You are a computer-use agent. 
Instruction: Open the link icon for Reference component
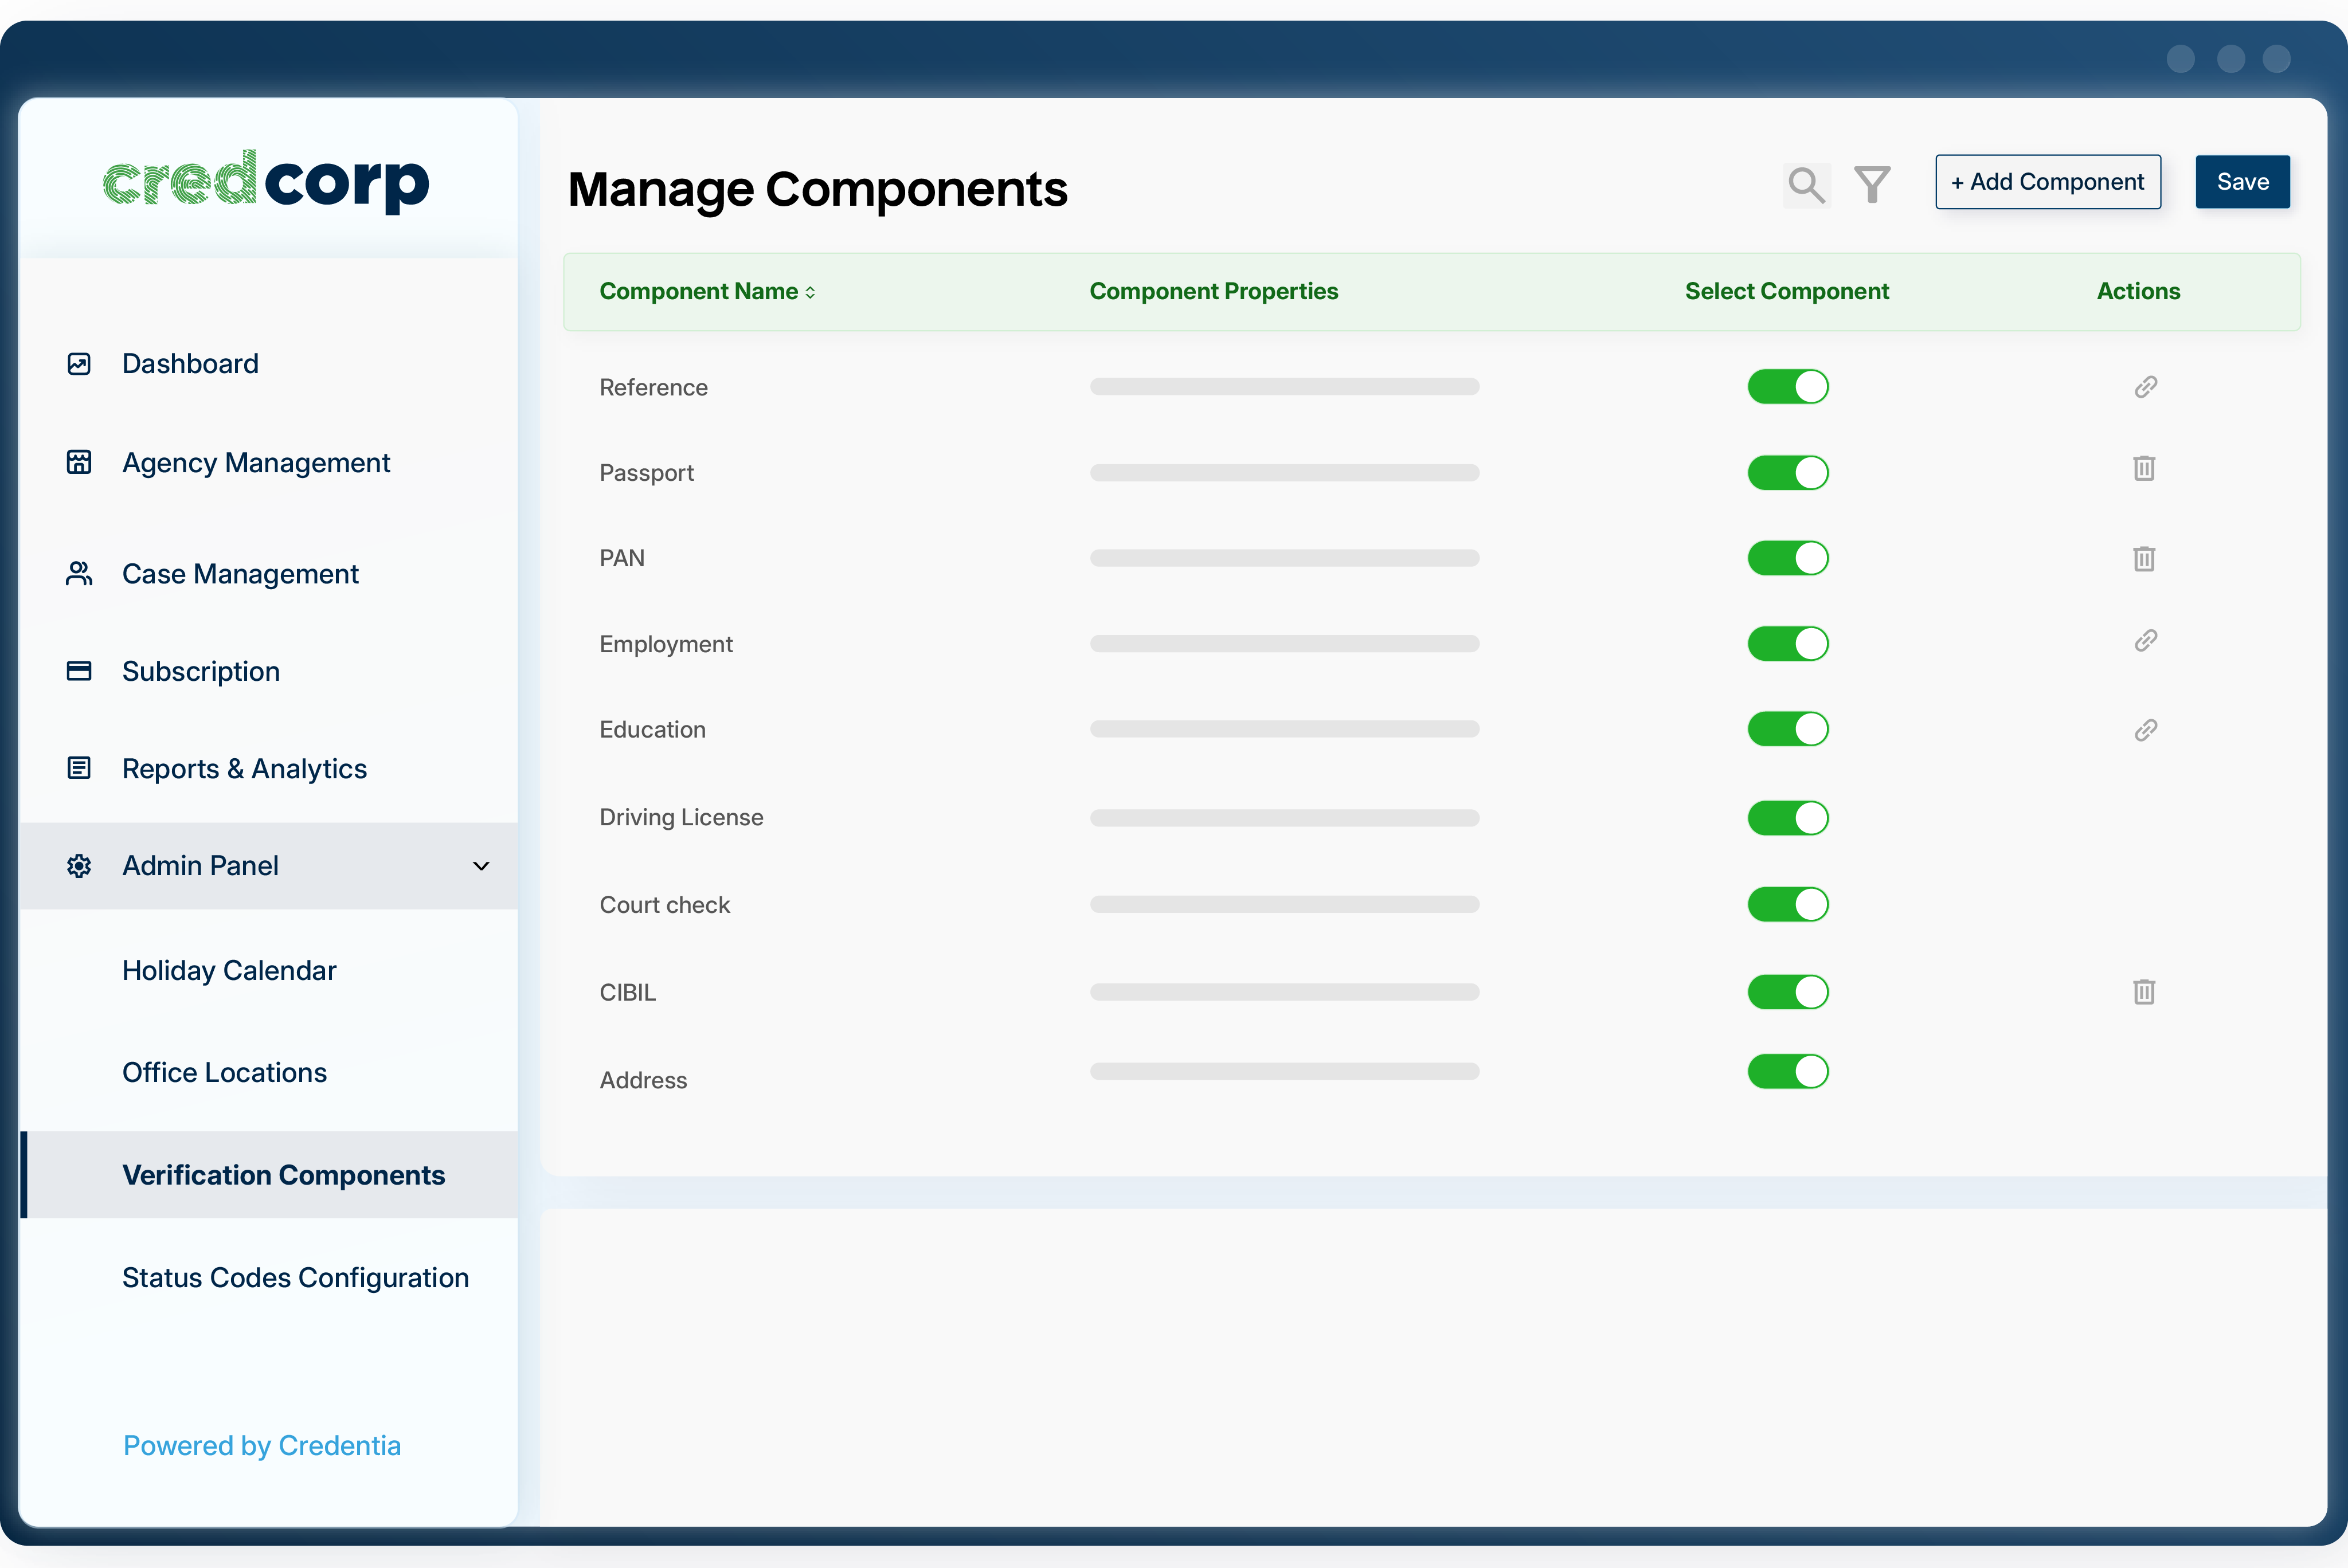click(2145, 387)
